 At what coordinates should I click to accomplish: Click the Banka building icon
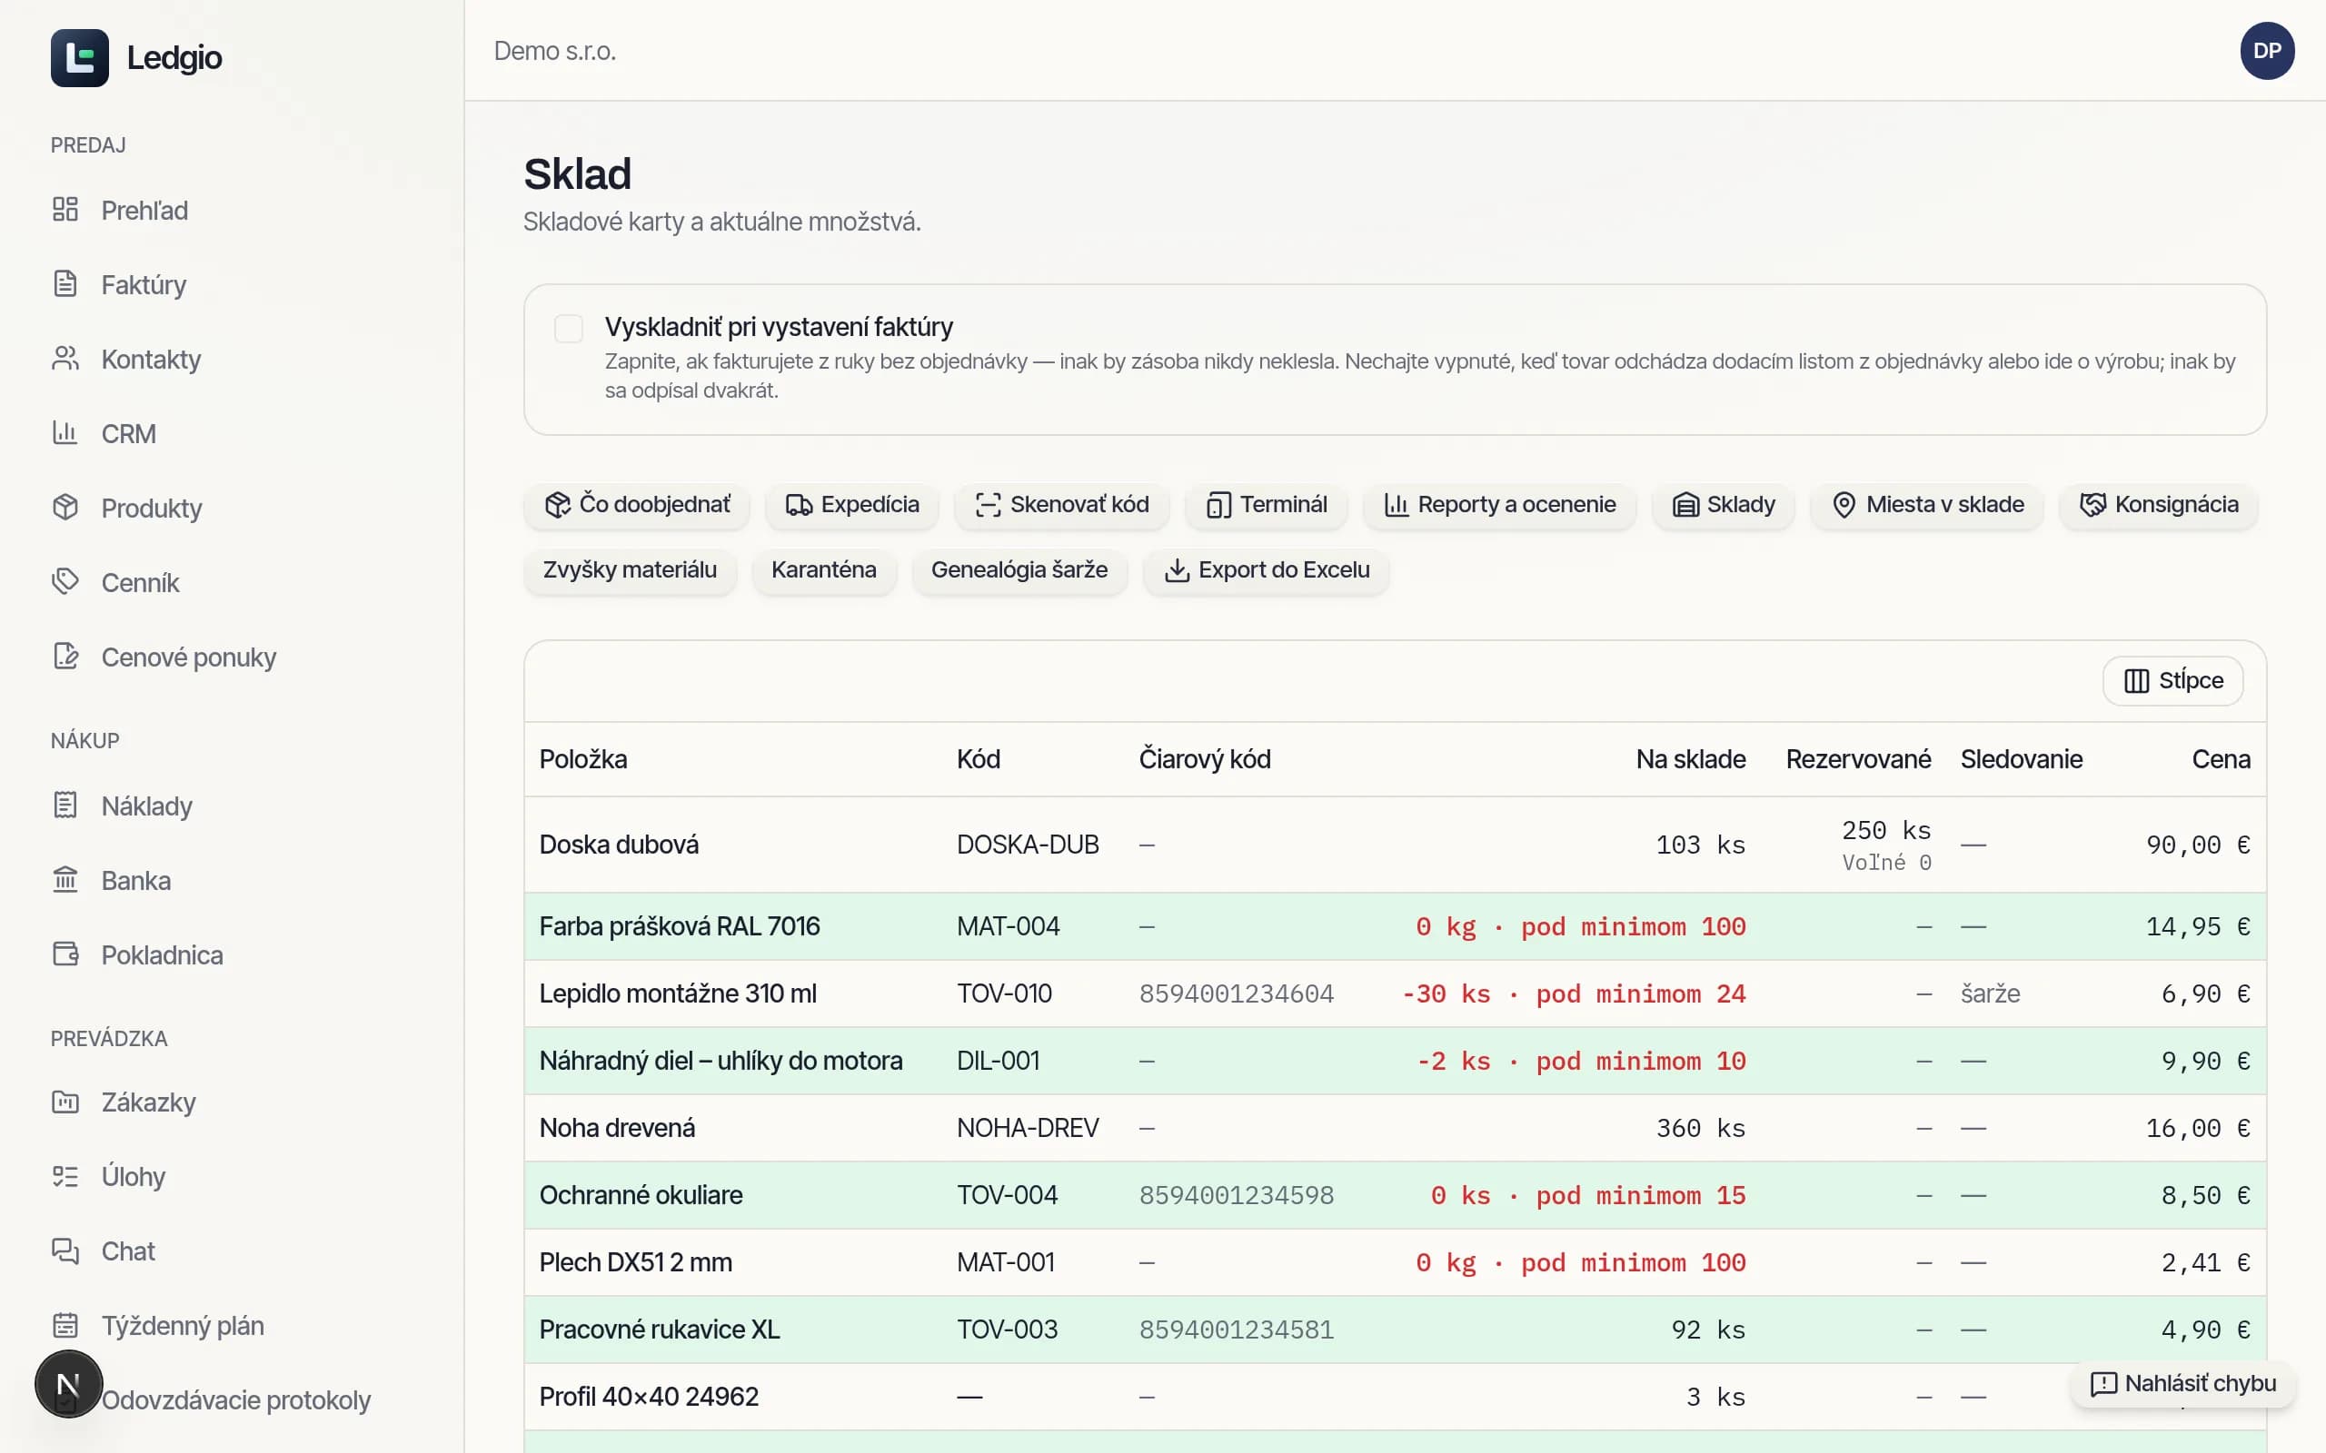[x=65, y=879]
